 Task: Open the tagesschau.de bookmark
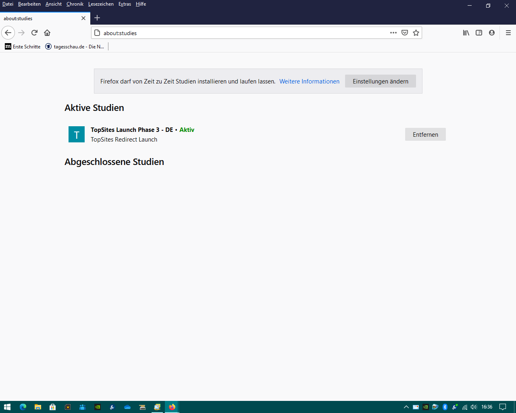point(75,47)
